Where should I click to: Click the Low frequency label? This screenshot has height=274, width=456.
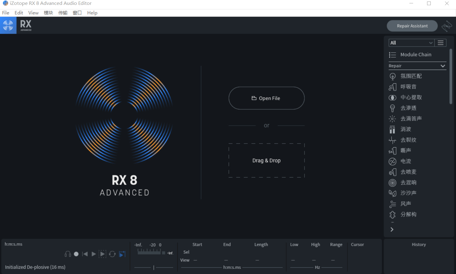tap(294, 245)
